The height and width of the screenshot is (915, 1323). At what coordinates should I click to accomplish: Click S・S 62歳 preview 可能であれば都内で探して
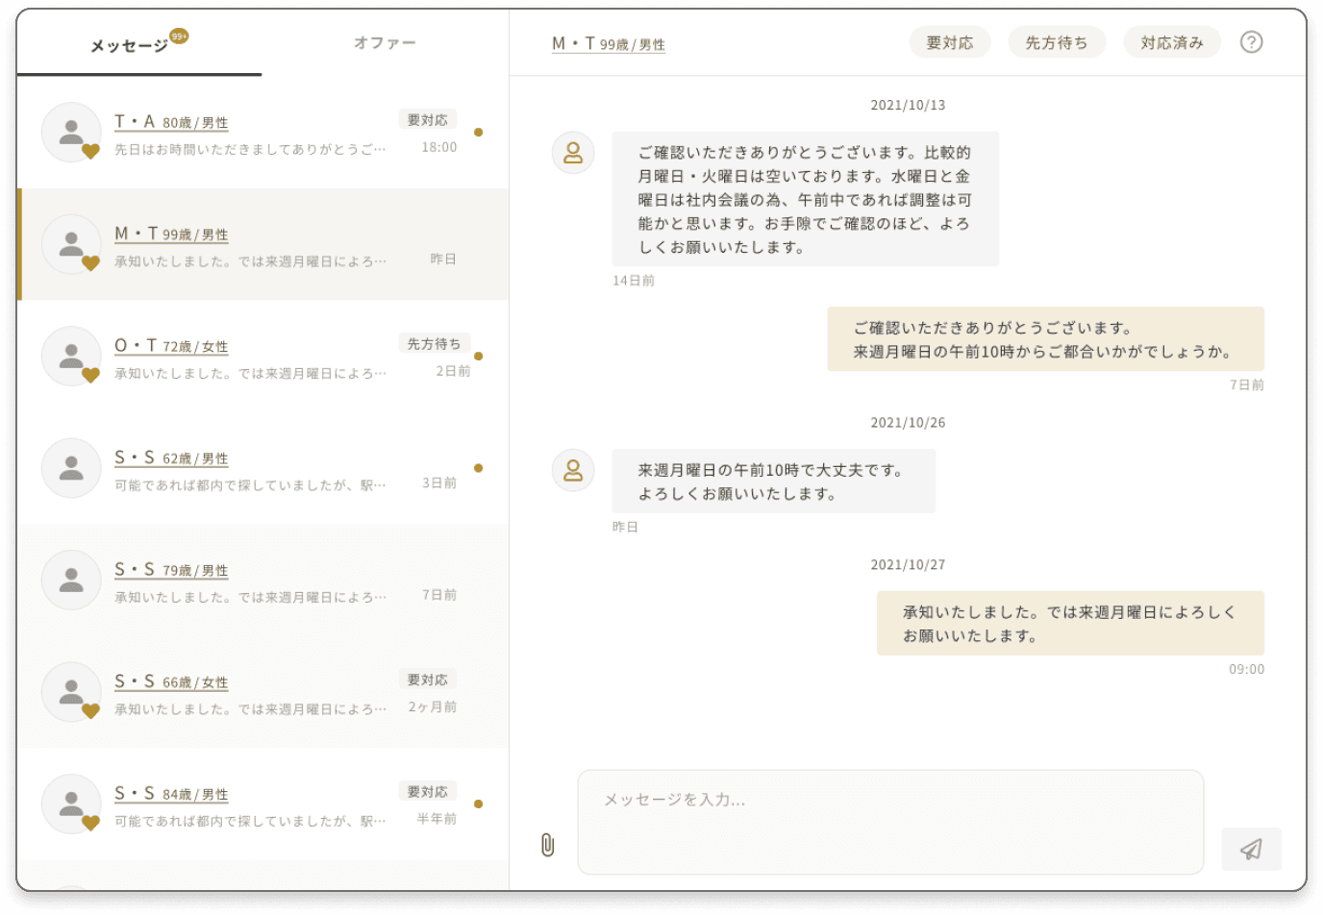click(250, 484)
